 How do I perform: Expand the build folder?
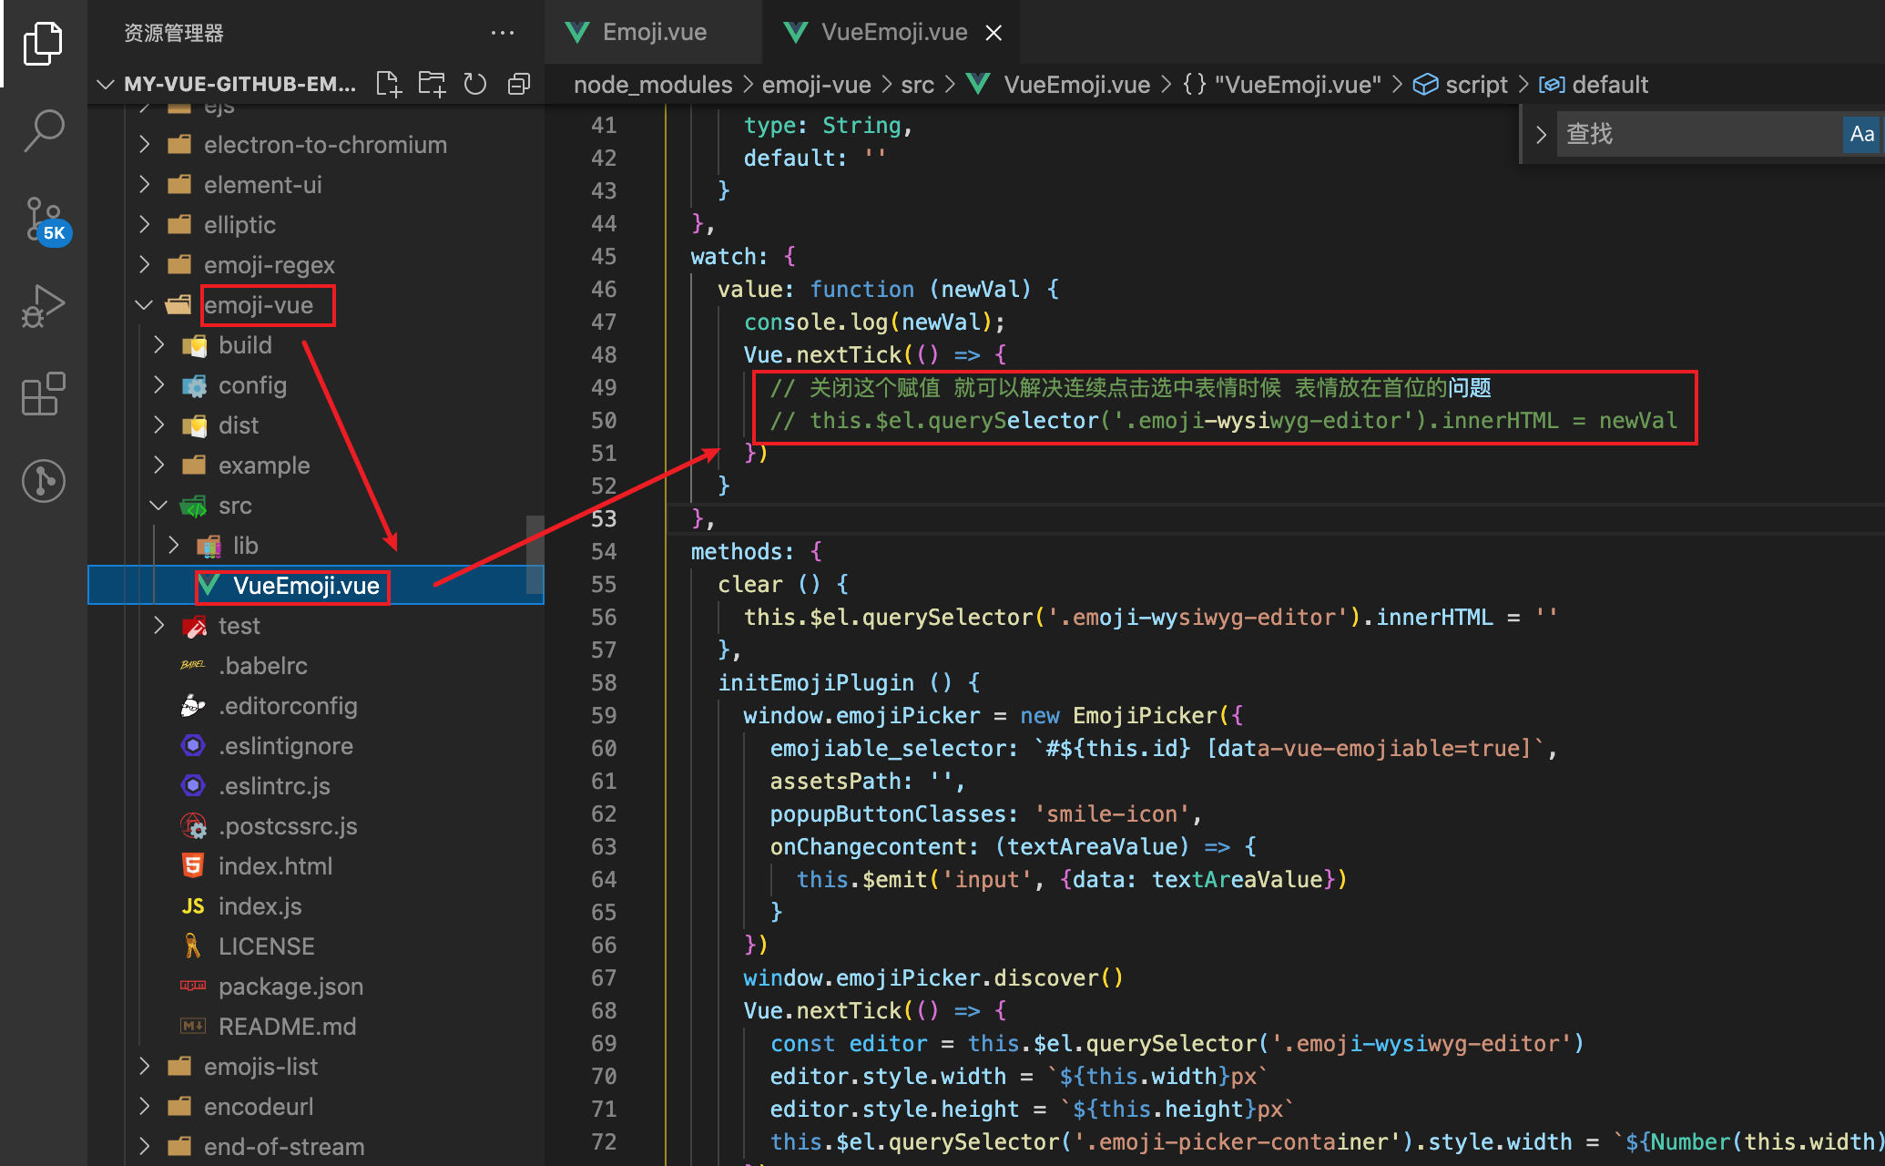(316, 345)
